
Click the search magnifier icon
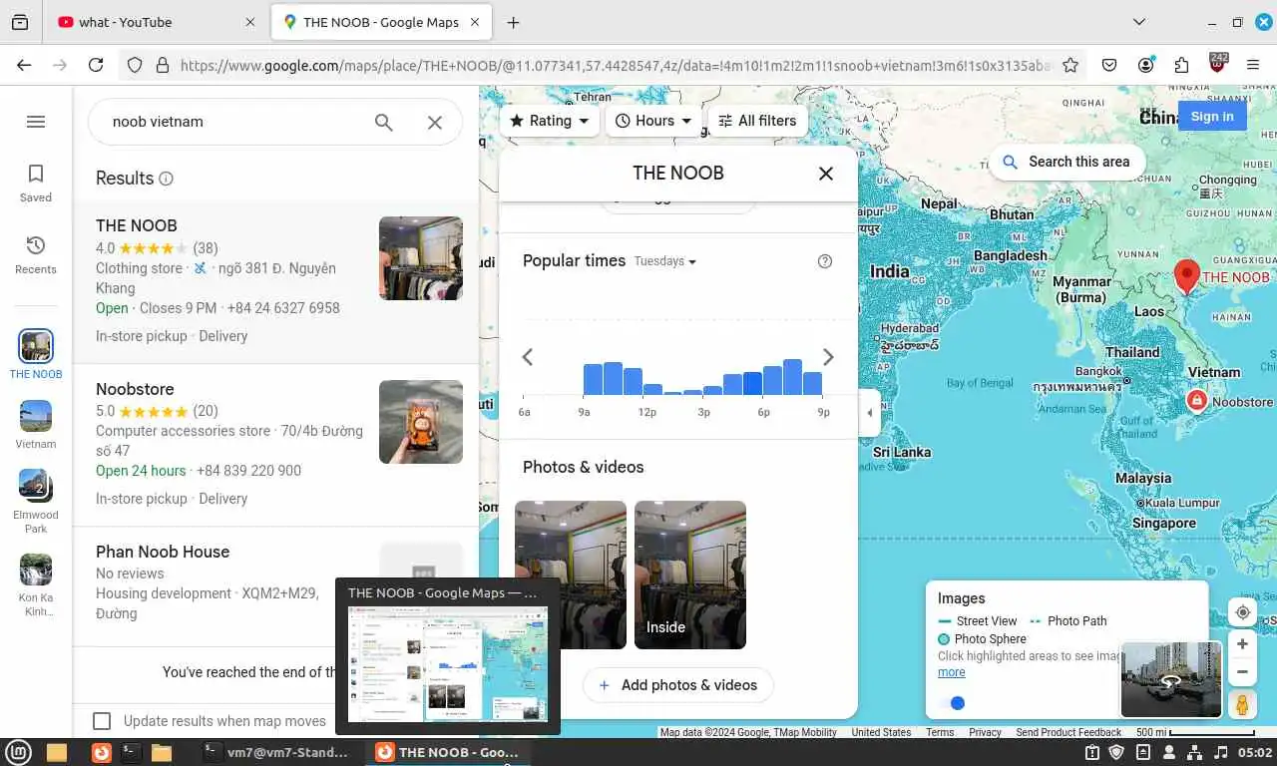[384, 122]
